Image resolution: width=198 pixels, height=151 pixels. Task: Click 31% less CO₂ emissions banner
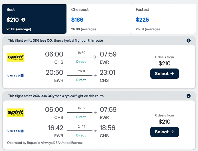coord(56,41)
